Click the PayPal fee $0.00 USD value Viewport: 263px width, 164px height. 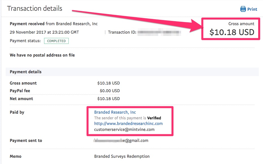[x=110, y=91]
